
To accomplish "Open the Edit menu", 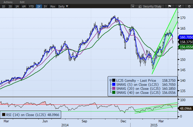I will (x=22, y=2).
